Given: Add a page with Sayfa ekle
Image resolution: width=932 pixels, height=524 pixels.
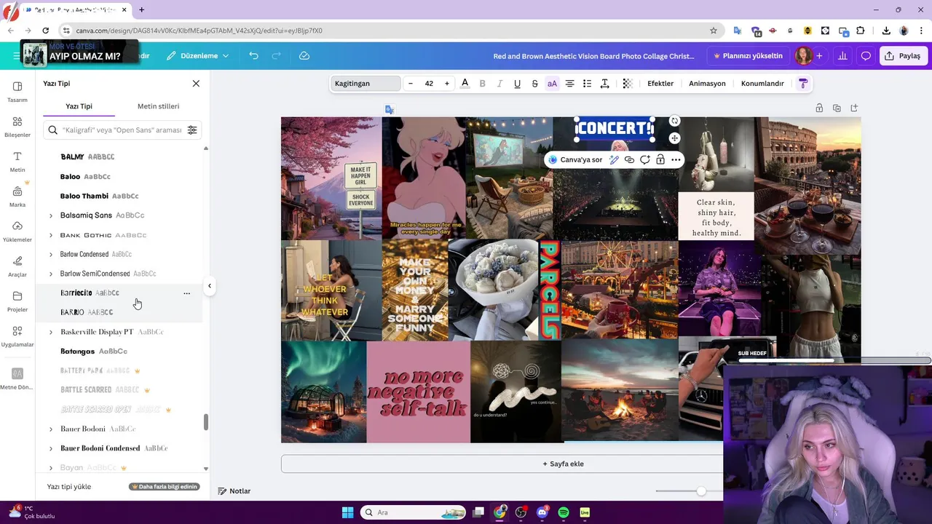Looking at the screenshot, I should [563, 464].
